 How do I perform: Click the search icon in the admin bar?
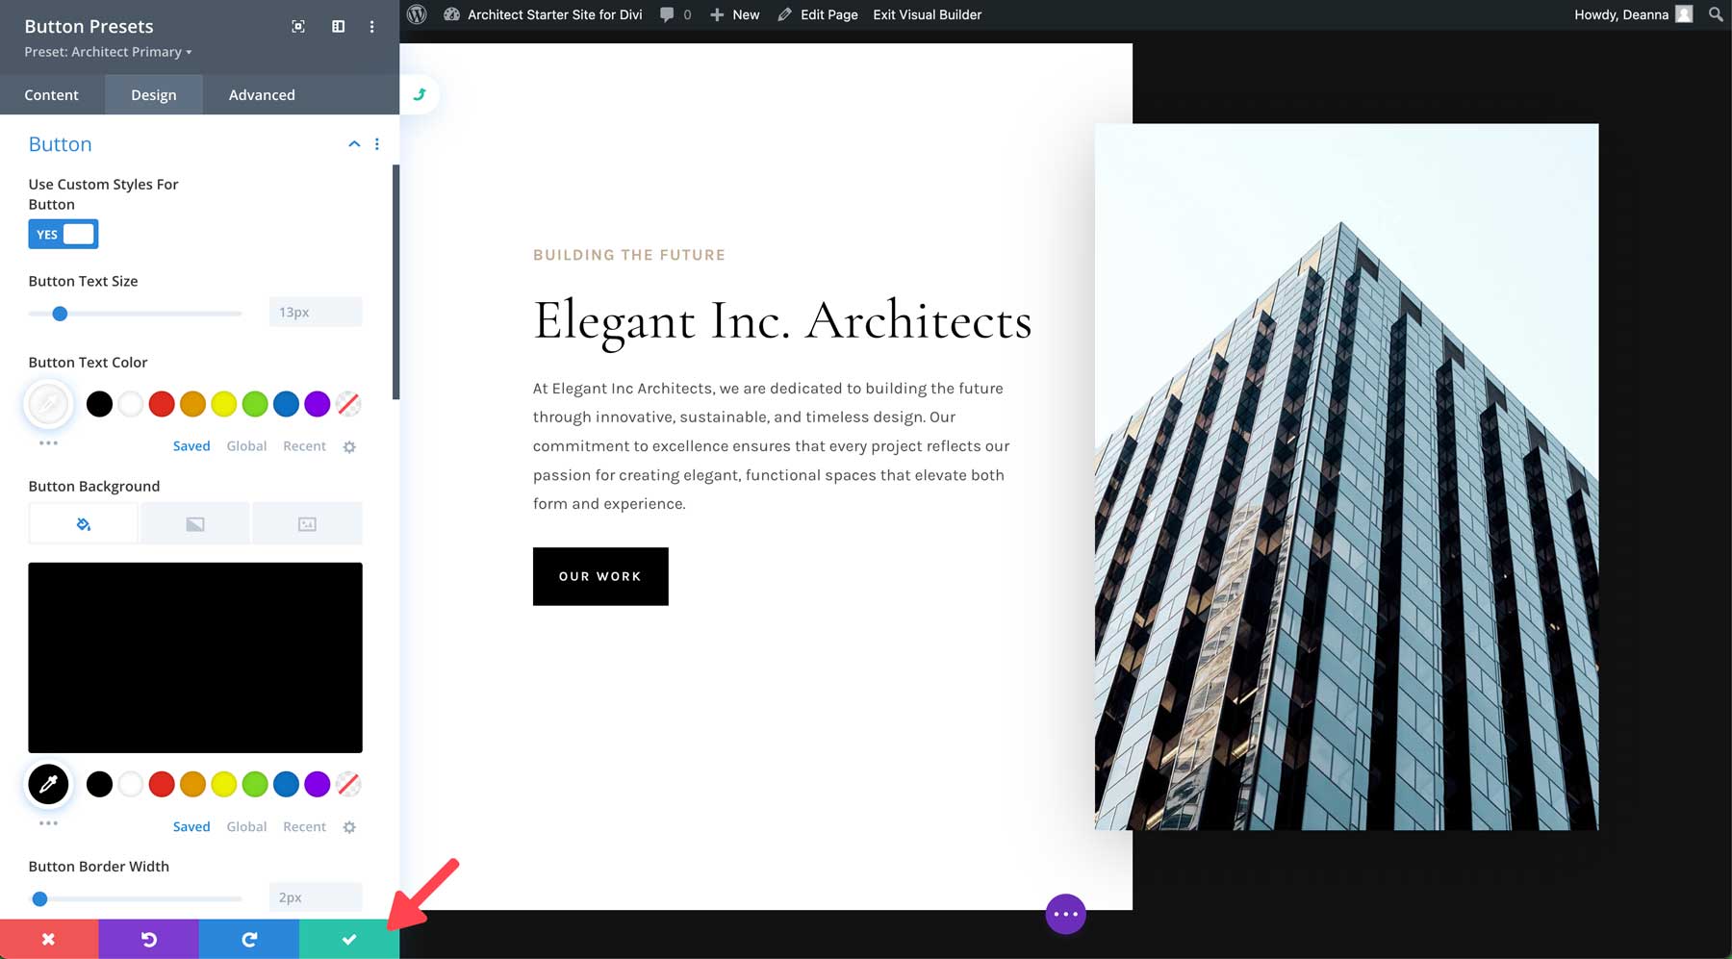coord(1714,14)
